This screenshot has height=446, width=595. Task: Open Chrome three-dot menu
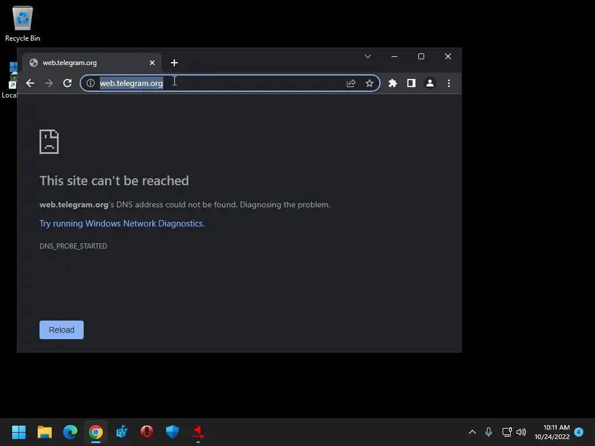coord(449,83)
